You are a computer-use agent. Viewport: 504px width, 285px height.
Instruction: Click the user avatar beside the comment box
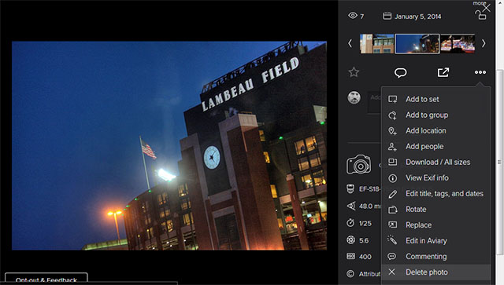point(354,97)
